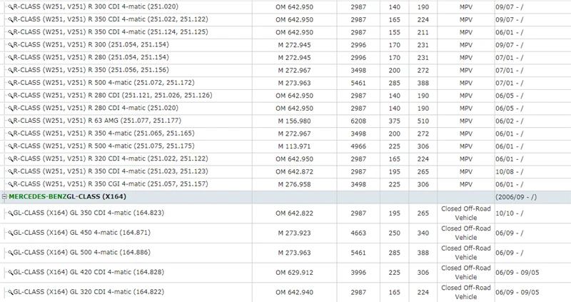Click magnifier icon beside GL 420 CDI 4-matic
The image size is (571, 302).
[10, 272]
